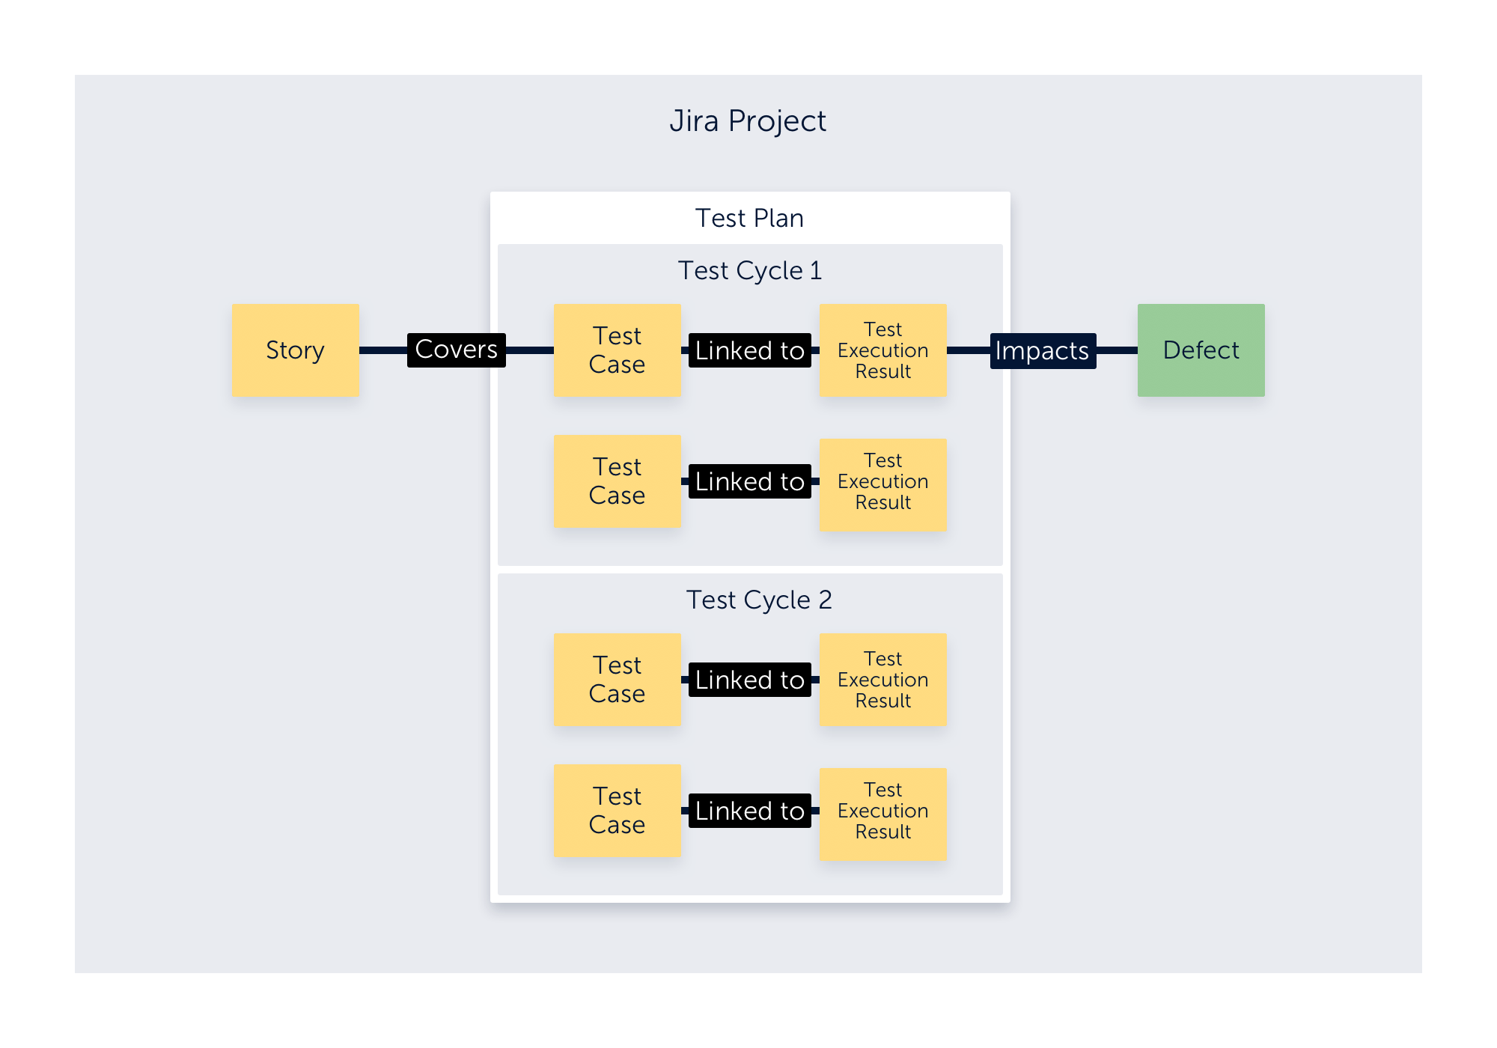Select the green Defect box
1497x1048 pixels.
pyautogui.click(x=1201, y=350)
